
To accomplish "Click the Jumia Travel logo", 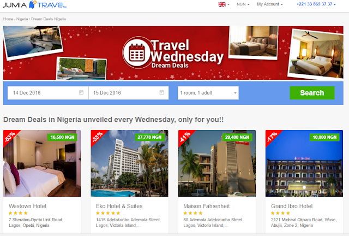I will click(35, 5).
